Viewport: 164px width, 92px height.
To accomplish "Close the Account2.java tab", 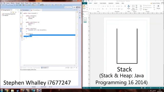I will 41,10.
